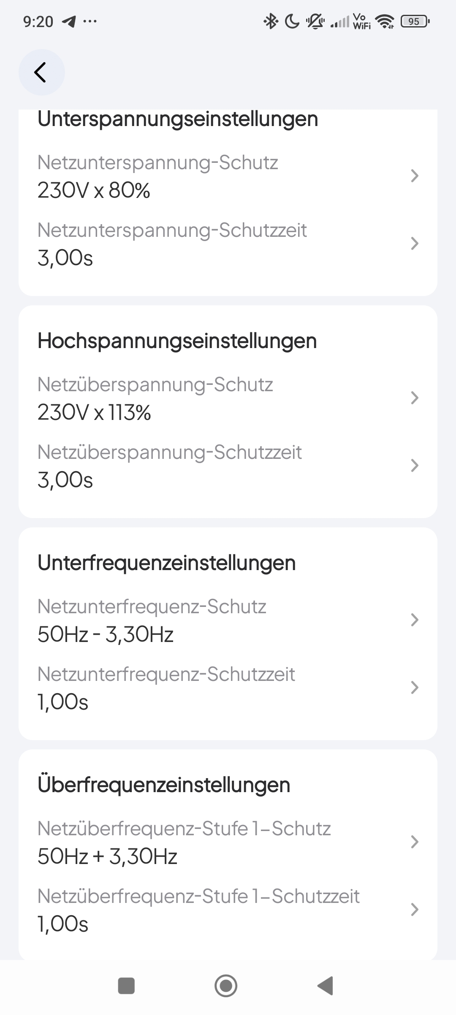
Task: Expand Netzüberfrequenz-Stufe 1-Schutzzeit chevron
Action: tap(414, 910)
